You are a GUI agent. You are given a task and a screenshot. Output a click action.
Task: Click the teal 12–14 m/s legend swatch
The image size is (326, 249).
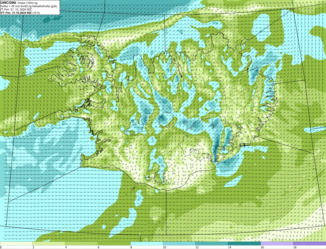pos(212,243)
